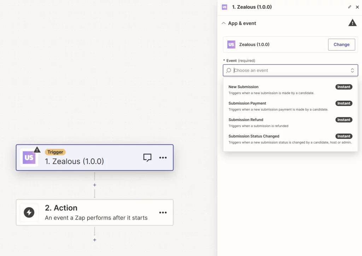Click the Instant badge for Submission Payment
Viewport: 362px width, 256px height.
pos(344,103)
